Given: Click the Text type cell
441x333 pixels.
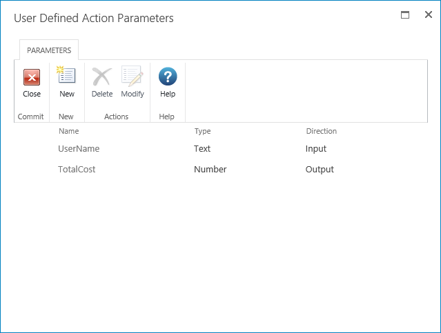Looking at the screenshot, I should pyautogui.click(x=202, y=149).
